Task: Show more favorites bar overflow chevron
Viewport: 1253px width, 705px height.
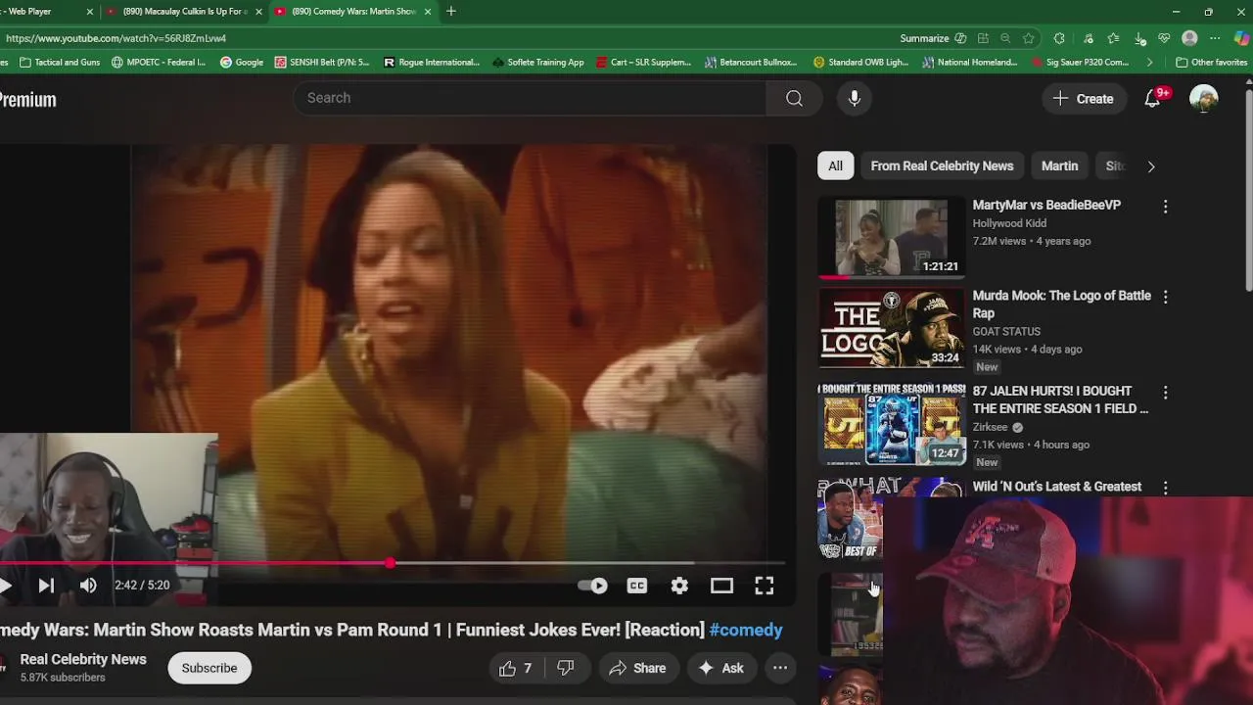Action: click(x=1150, y=62)
